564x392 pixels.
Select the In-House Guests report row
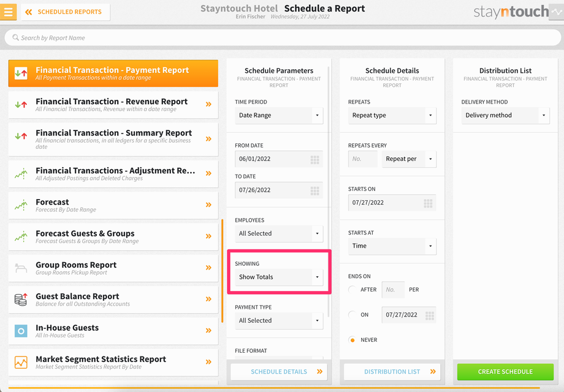coord(113,331)
